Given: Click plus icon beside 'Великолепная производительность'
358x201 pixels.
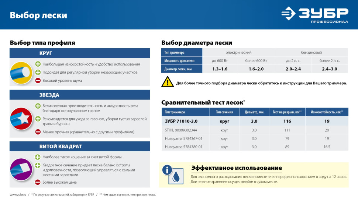Looking at the screenshot, I should (x=38, y=106).
